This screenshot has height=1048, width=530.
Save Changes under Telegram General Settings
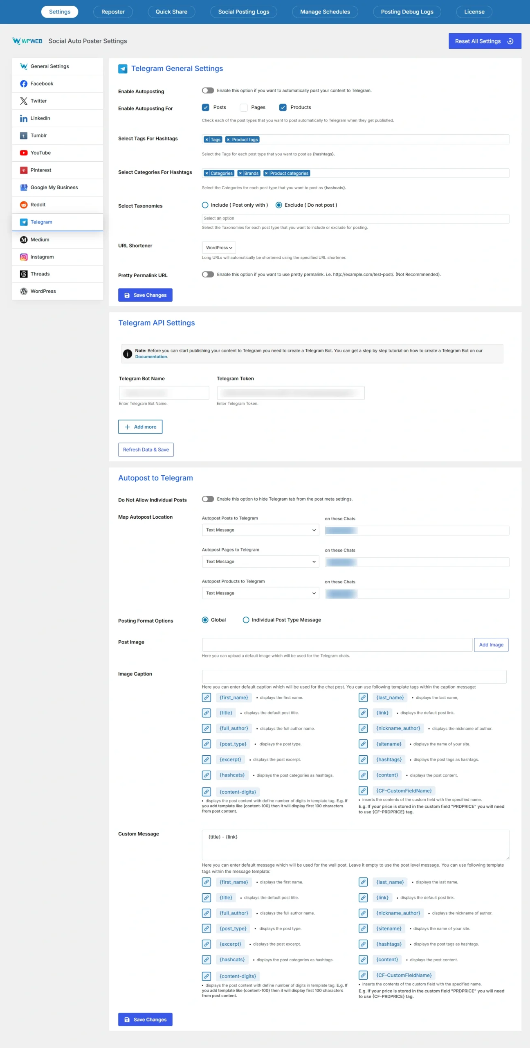(x=145, y=295)
